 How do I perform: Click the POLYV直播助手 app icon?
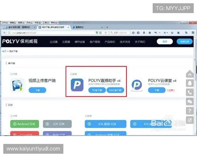pos(77,85)
